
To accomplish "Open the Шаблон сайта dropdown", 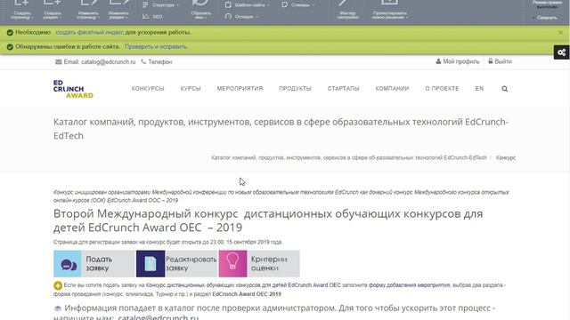I will pyautogui.click(x=248, y=5).
